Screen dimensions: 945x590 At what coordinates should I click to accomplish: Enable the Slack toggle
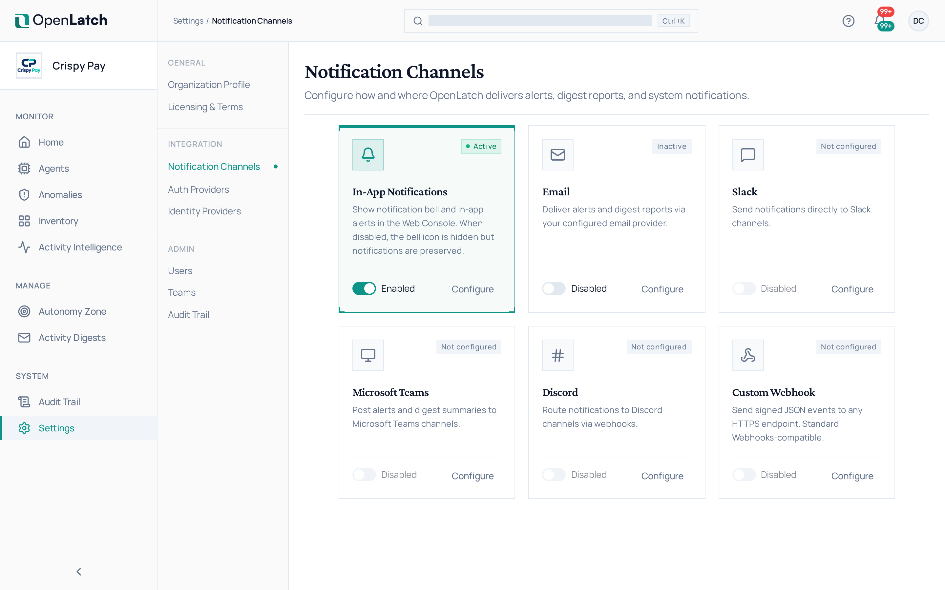tap(744, 288)
